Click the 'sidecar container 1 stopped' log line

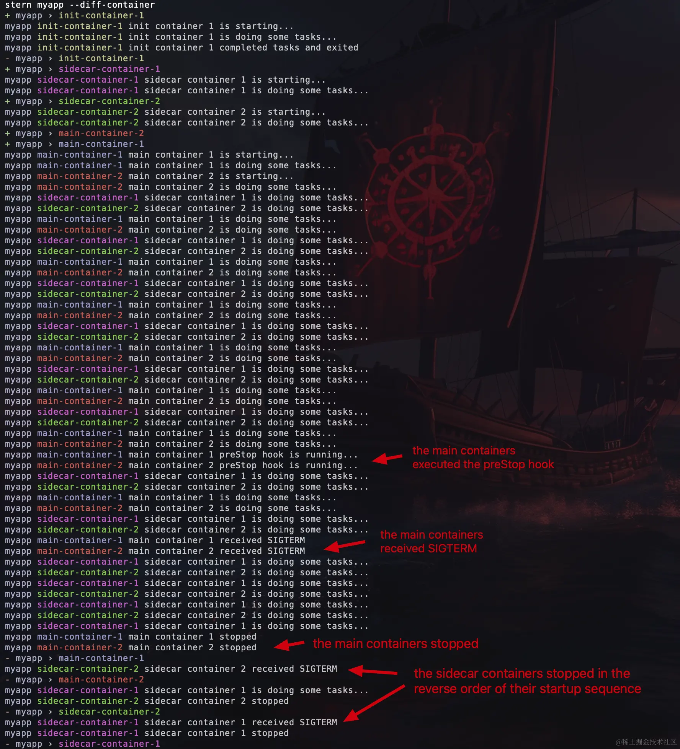(147, 733)
